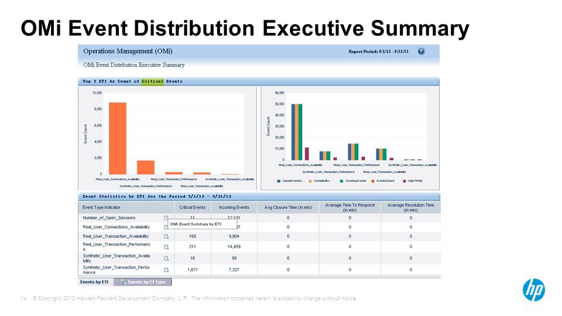Click the incoming events value 9,904
The width and height of the screenshot is (562, 316).
[234, 236]
